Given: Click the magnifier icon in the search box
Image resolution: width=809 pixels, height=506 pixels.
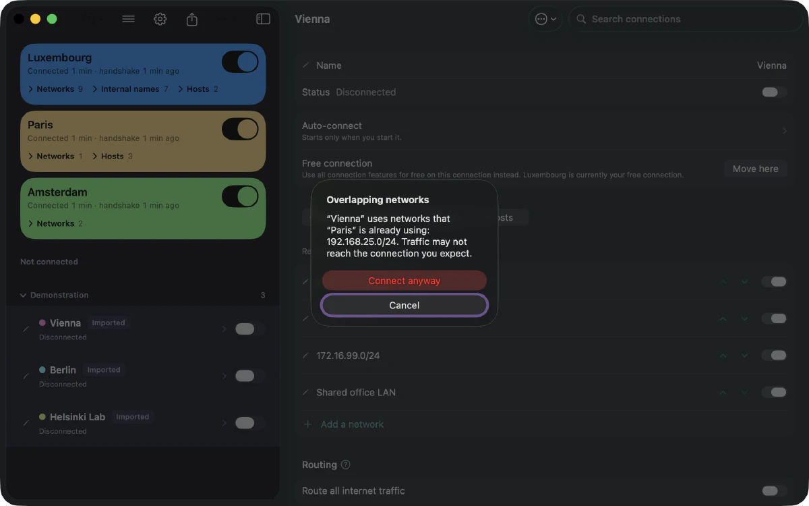Looking at the screenshot, I should [581, 19].
